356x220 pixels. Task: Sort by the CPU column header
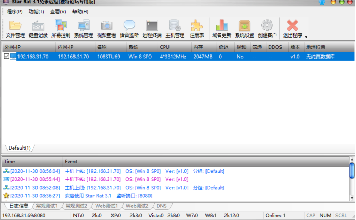[x=175, y=47]
